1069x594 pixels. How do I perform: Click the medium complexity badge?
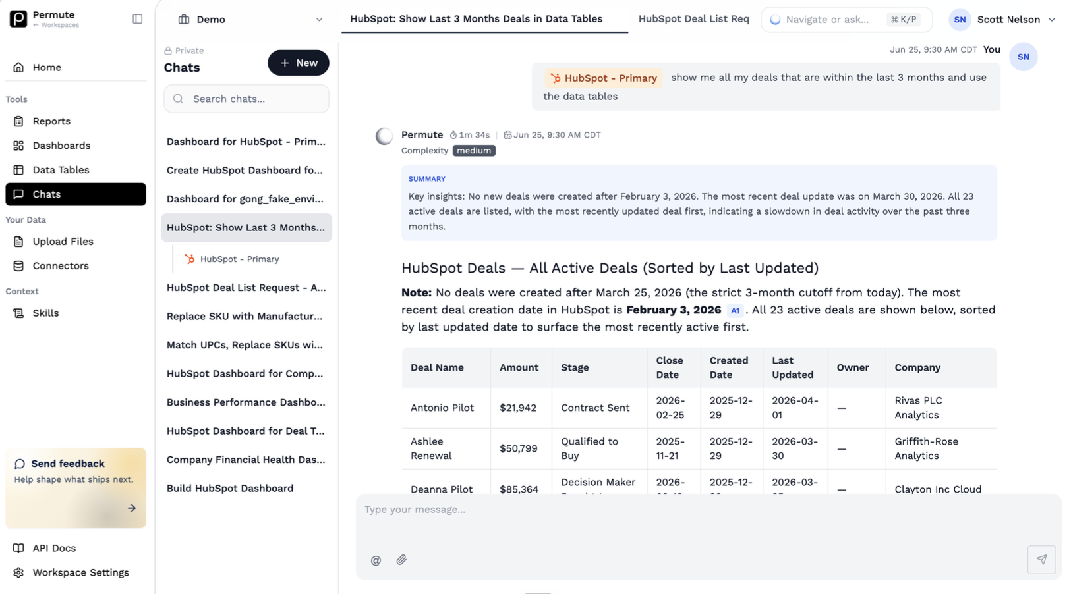pos(474,151)
